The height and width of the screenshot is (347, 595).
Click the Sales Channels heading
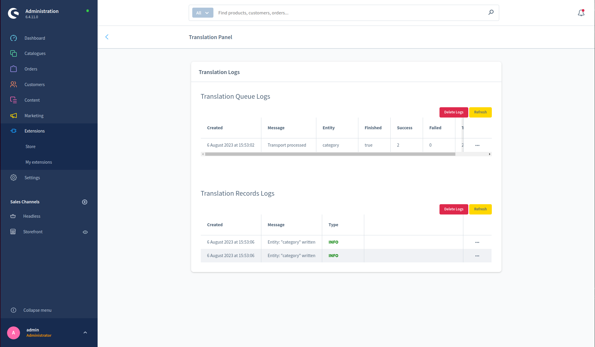[25, 202]
